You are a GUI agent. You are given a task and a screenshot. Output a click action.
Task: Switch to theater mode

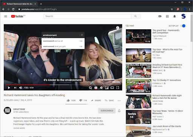112,88
